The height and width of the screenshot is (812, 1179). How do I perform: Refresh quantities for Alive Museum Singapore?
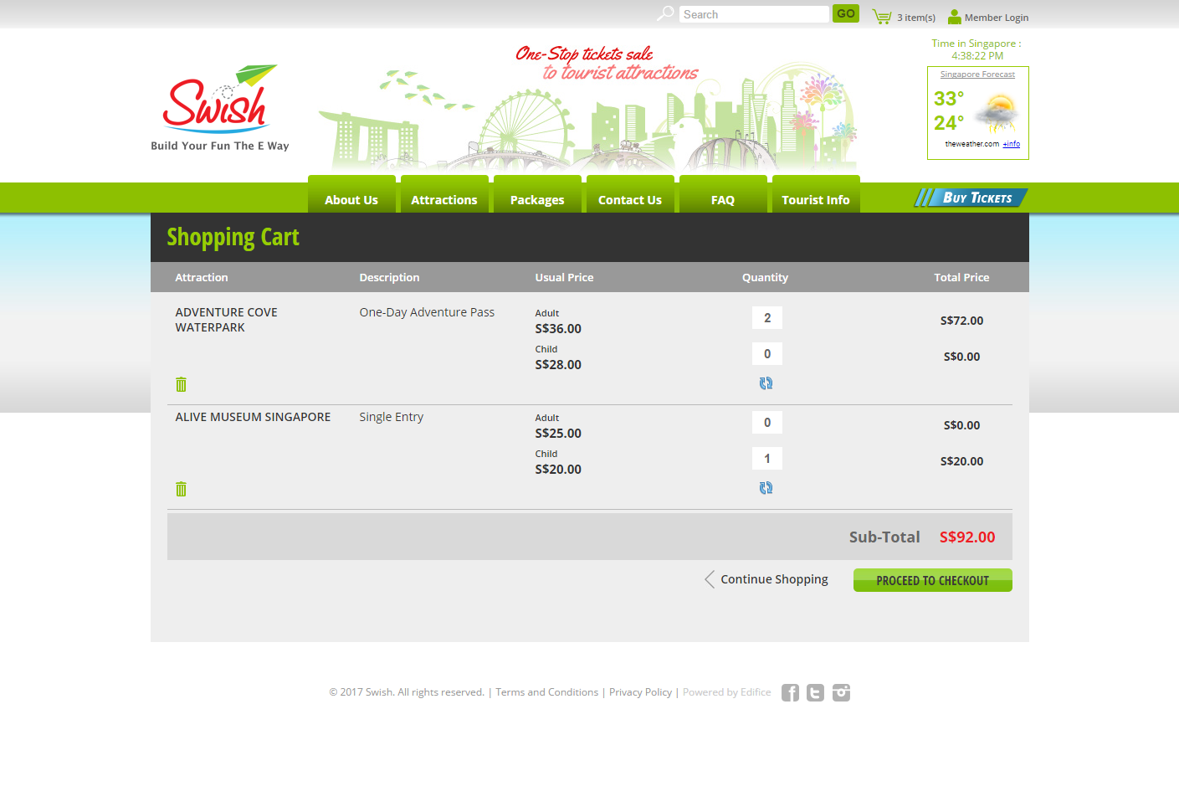[x=766, y=488]
